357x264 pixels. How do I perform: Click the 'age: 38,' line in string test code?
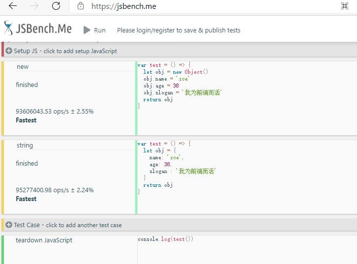point(160,164)
